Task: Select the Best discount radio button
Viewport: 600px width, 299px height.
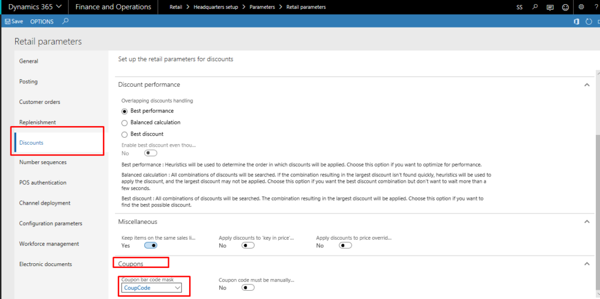Action: pyautogui.click(x=124, y=134)
